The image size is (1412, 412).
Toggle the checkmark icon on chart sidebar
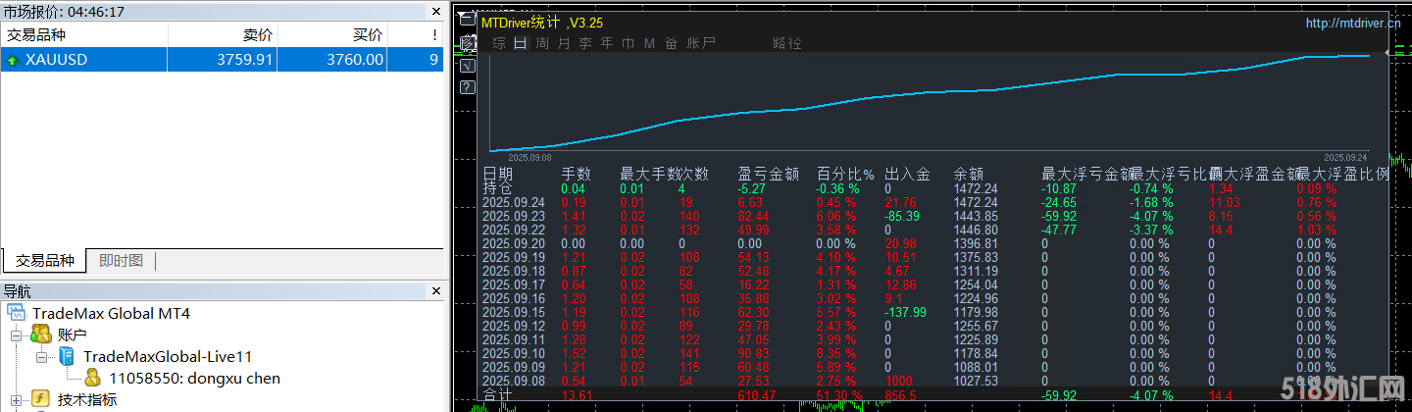(x=468, y=66)
